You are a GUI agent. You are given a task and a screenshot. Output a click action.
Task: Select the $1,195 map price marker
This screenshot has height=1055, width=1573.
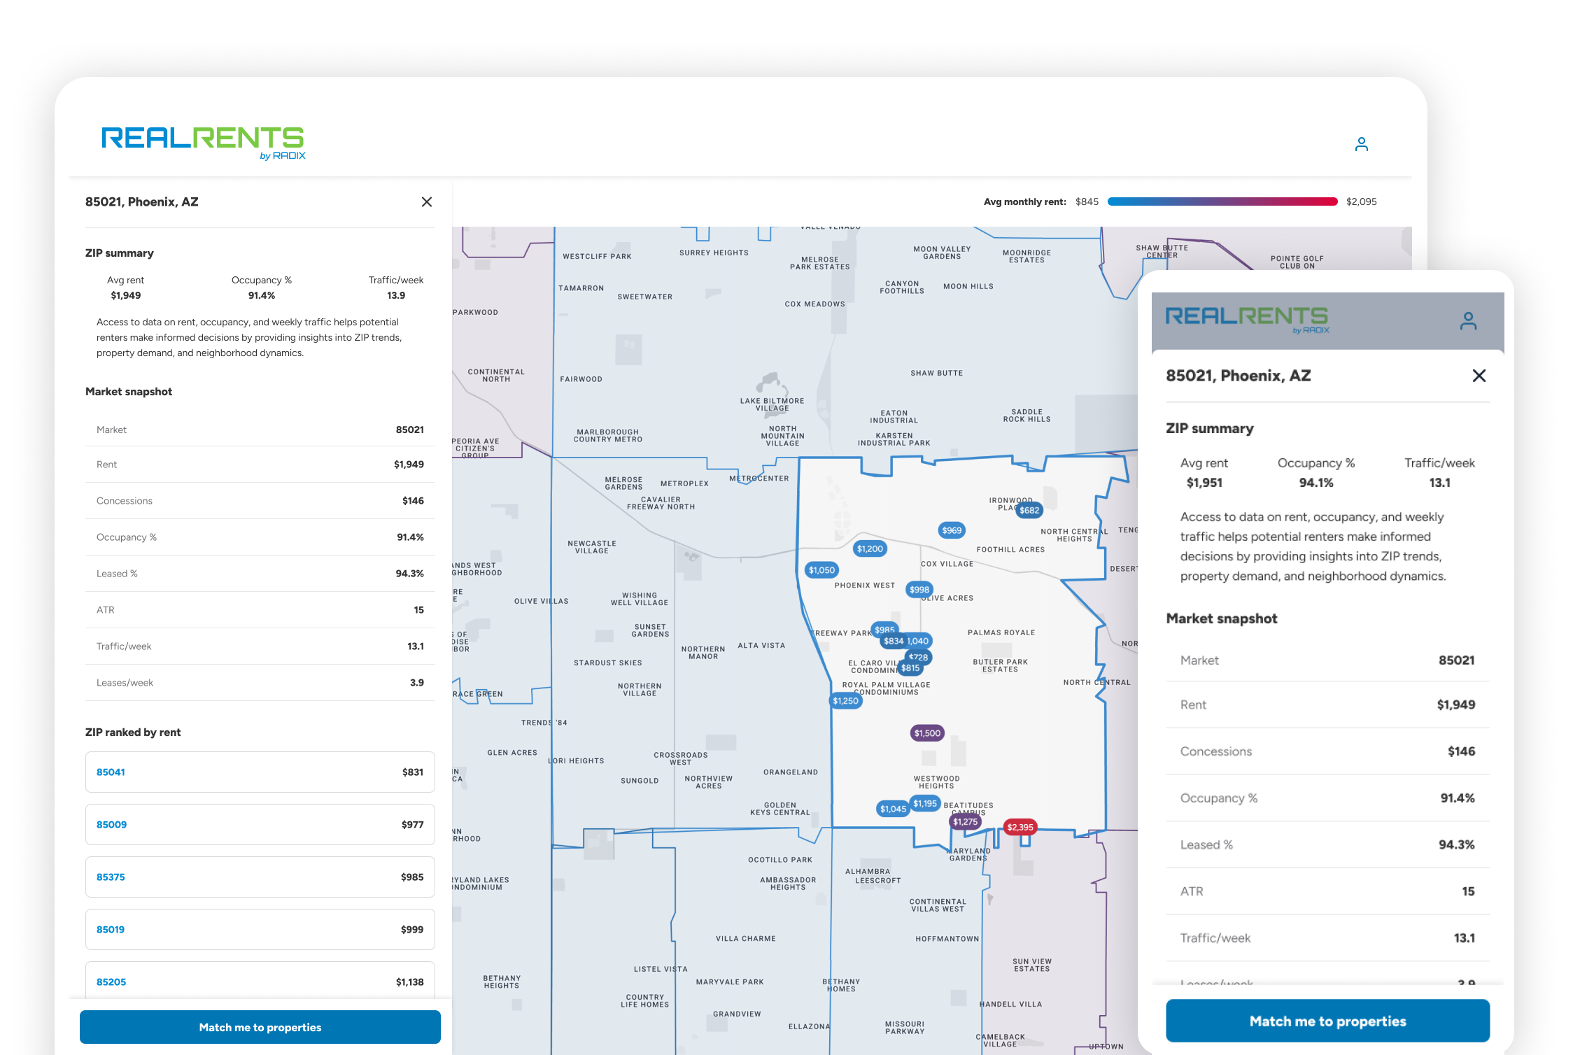click(x=925, y=803)
